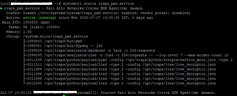Click process 2011998 lted entry

coord(122,79)
